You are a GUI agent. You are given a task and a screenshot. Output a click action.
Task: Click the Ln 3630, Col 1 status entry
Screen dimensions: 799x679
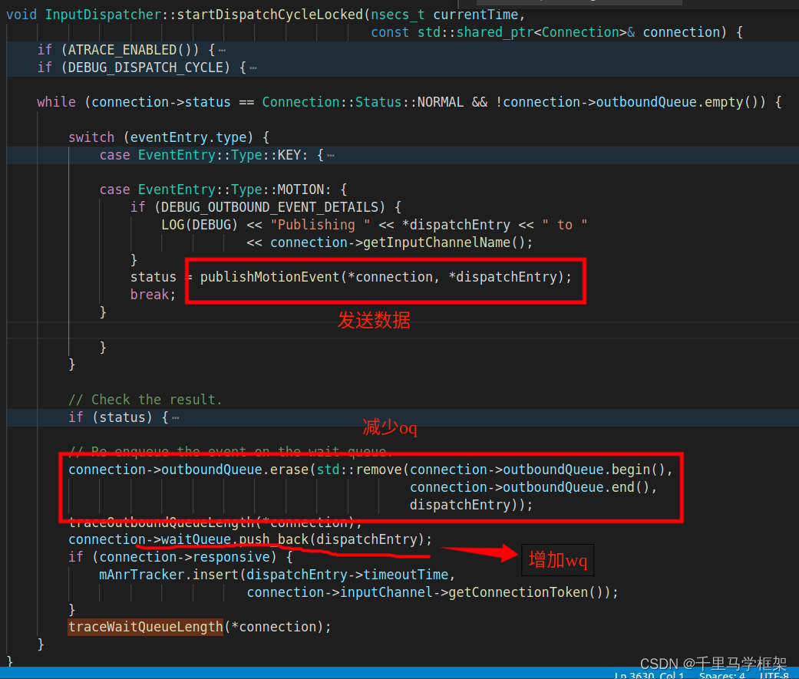tap(649, 674)
